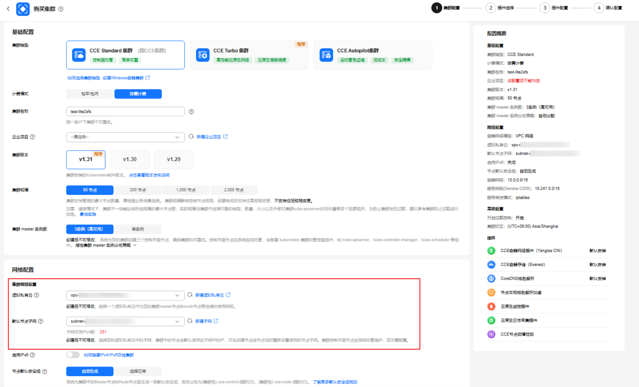Open the 虚拟私有云 vpc dropdown
The width and height of the screenshot is (639, 387).
pos(125,295)
